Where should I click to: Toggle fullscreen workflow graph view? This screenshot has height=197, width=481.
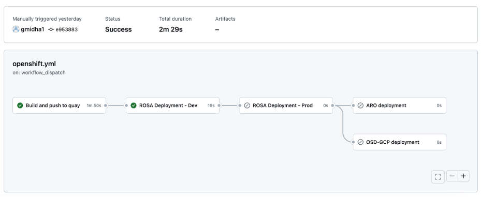pos(438,176)
